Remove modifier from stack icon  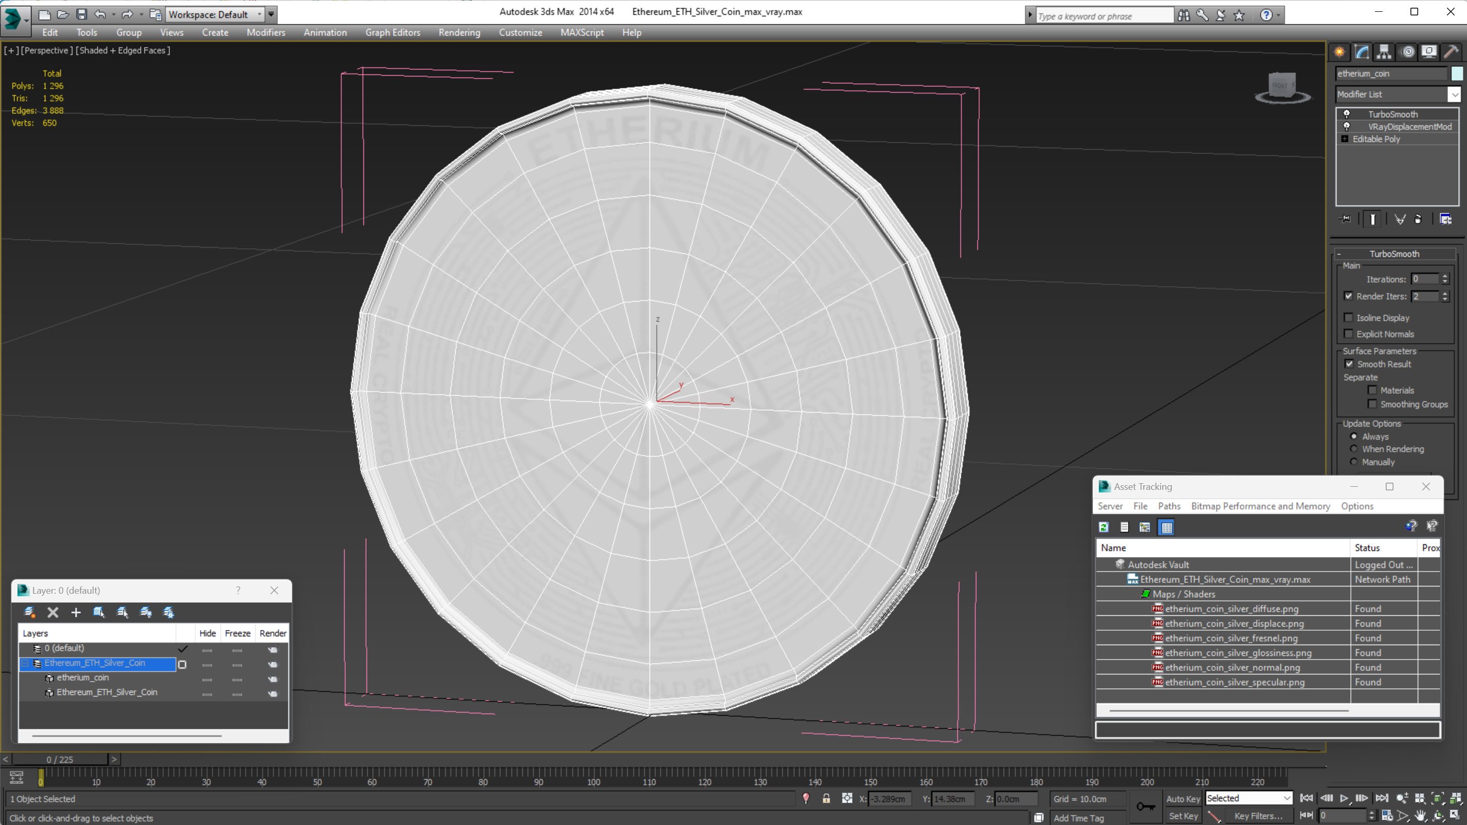tap(1418, 219)
